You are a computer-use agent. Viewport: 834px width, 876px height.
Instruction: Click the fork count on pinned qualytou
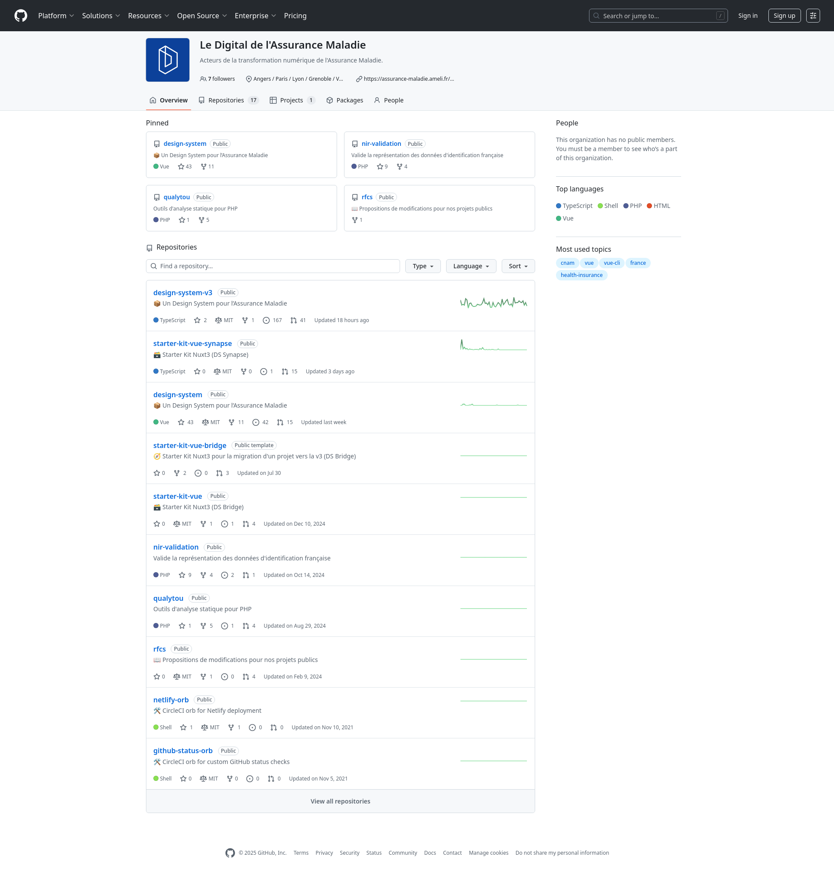(x=204, y=220)
